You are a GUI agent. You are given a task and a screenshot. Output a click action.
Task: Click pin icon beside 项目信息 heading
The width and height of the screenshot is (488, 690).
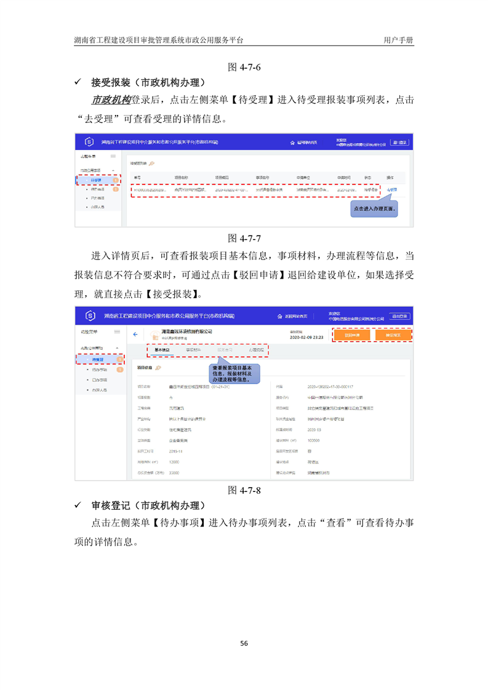[158, 368]
